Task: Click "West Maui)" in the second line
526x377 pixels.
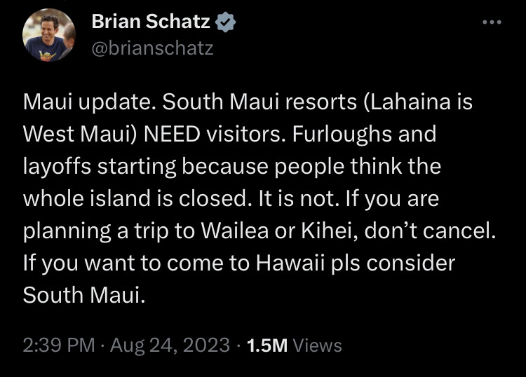Action: click(80, 134)
